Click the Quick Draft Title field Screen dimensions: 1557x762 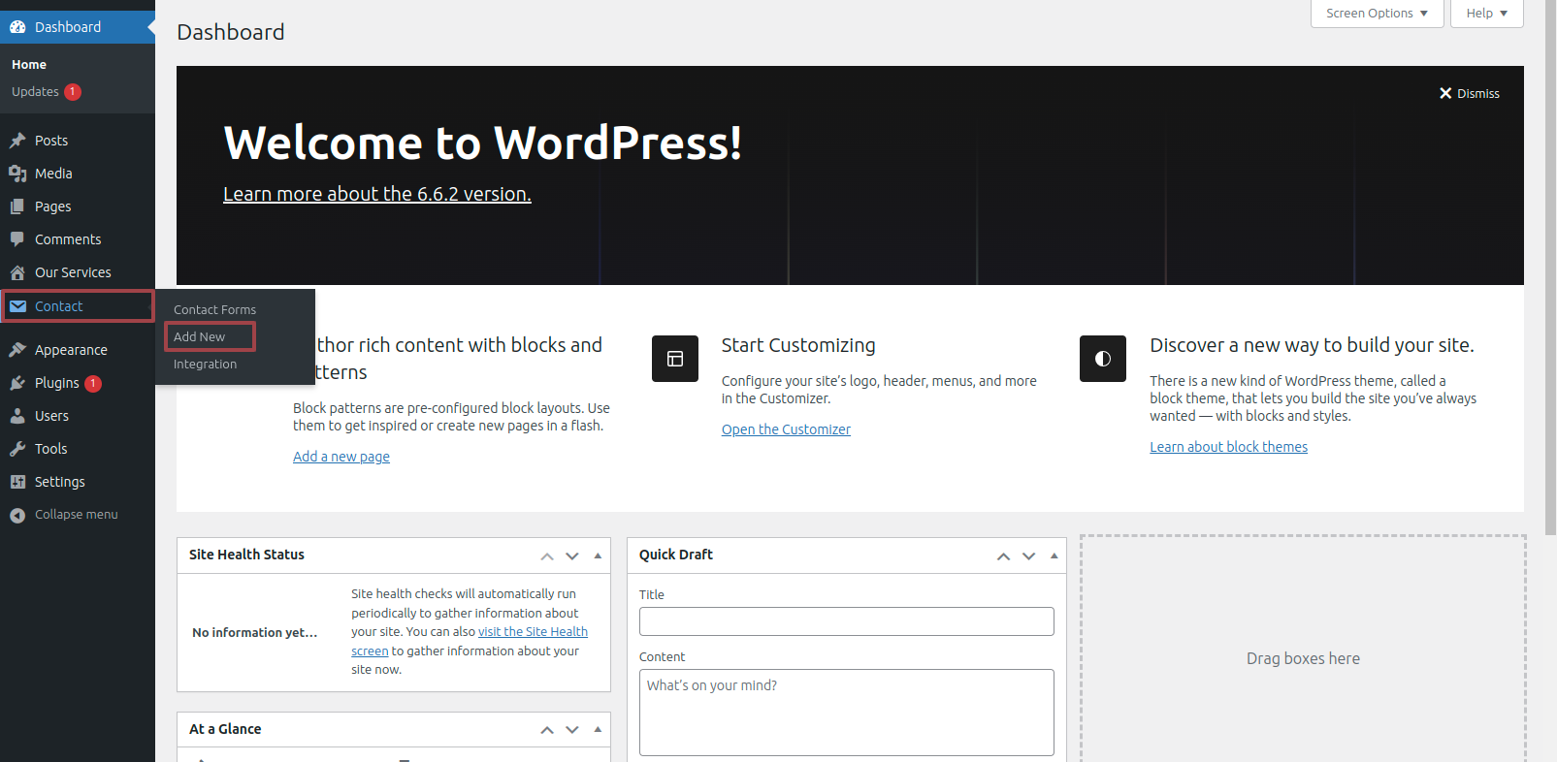pyautogui.click(x=846, y=621)
